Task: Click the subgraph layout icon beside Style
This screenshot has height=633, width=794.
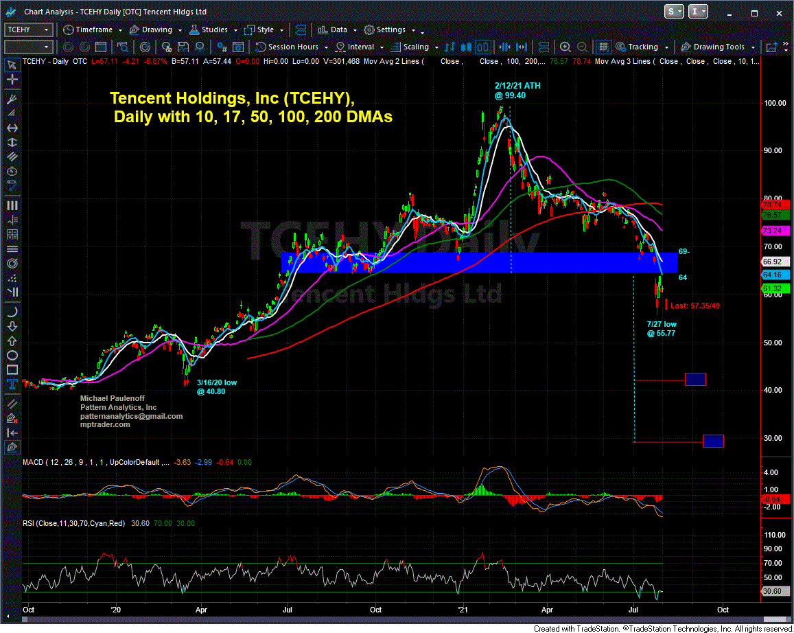Action: [x=301, y=30]
